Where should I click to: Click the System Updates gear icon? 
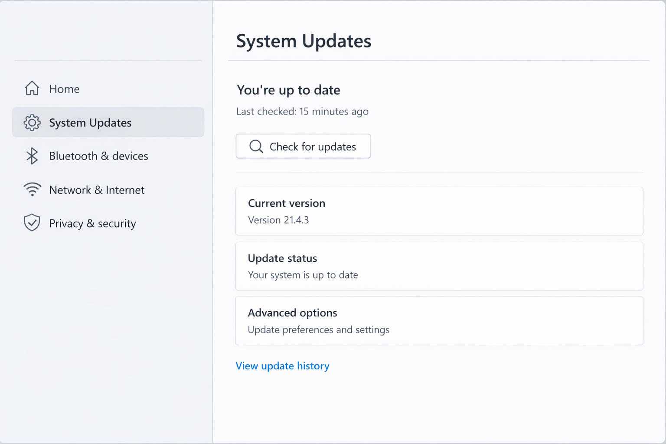[32, 123]
